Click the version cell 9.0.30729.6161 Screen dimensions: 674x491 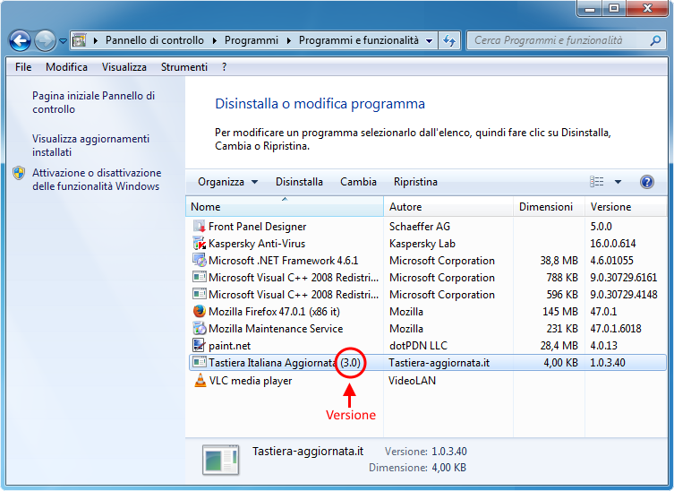click(x=623, y=278)
